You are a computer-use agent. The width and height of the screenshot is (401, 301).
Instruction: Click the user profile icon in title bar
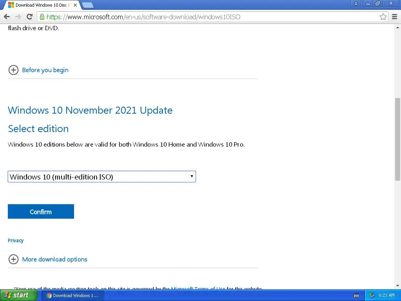pyautogui.click(x=356, y=3)
